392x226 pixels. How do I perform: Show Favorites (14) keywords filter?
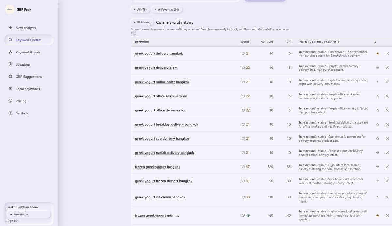point(167,10)
